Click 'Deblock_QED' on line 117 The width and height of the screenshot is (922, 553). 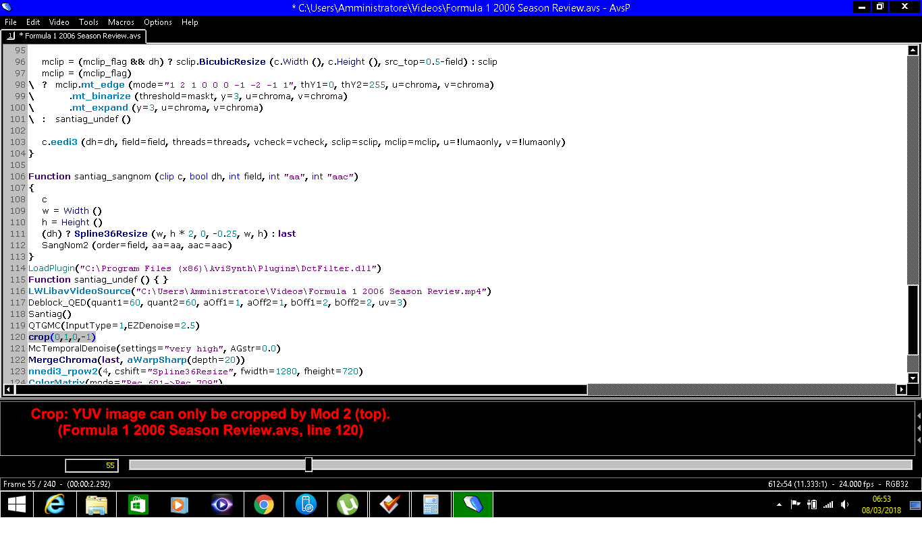(x=57, y=303)
